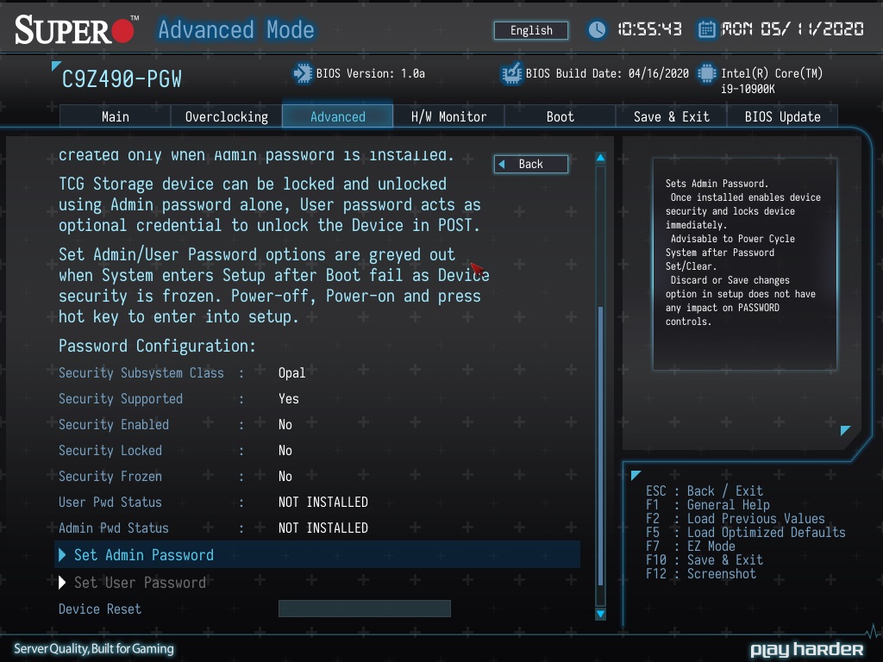
Task: Click scrollbar up arrow
Action: point(601,159)
